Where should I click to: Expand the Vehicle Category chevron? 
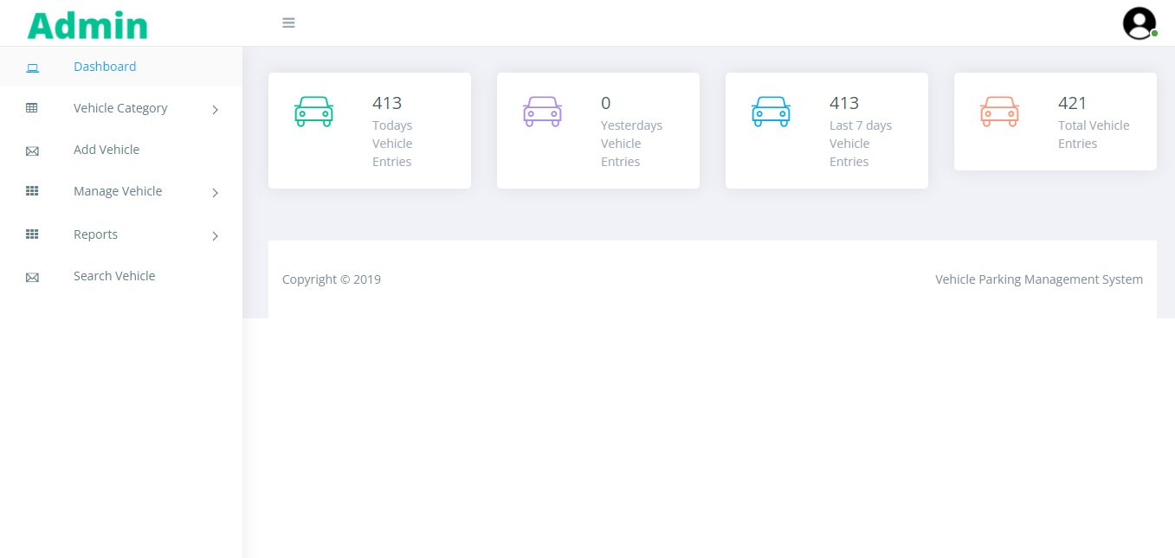[216, 109]
